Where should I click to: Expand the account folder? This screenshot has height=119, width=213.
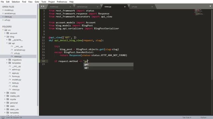[5, 33]
